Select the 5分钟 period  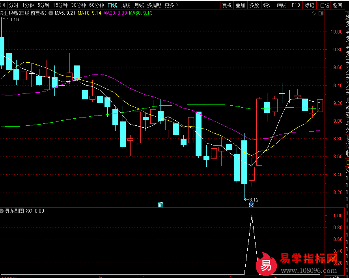pyautogui.click(x=43, y=5)
